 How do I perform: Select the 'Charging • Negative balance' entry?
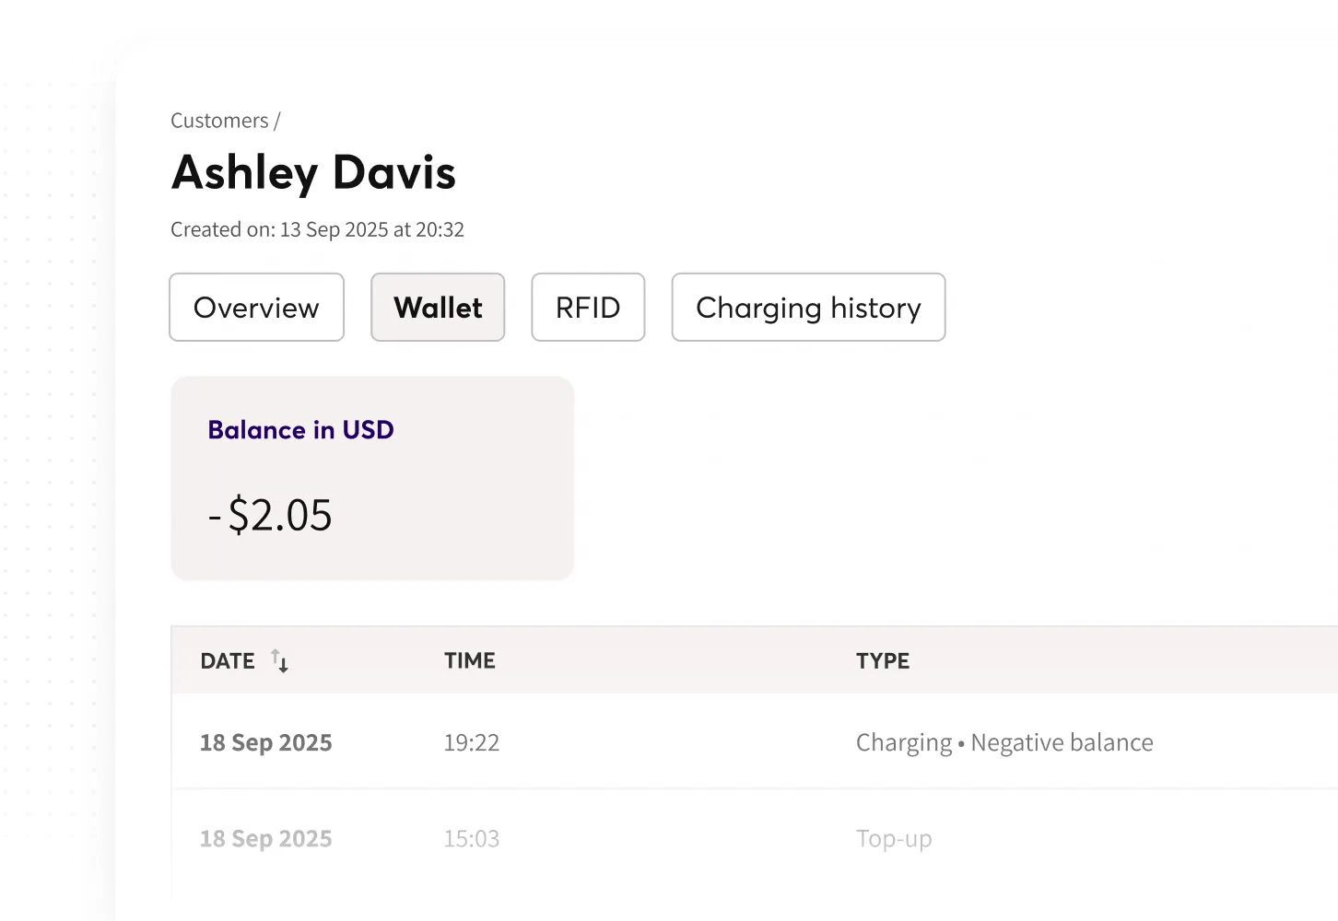click(1004, 742)
